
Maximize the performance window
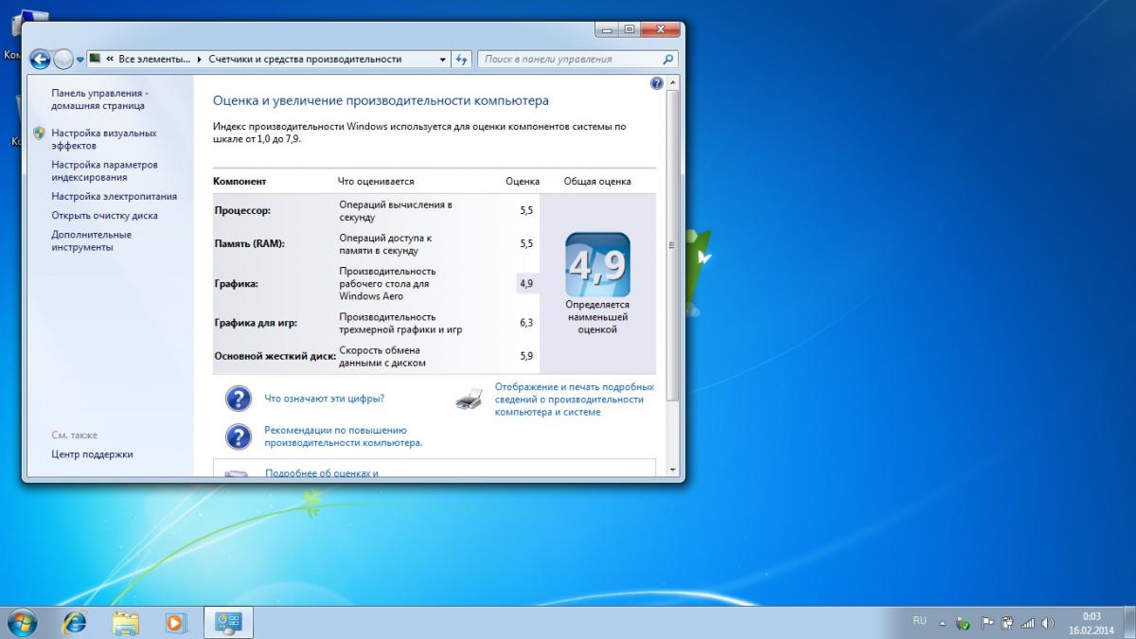click(630, 29)
